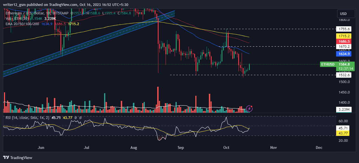Click the EMA 20/50/100/200 indicator legend

click(x=23, y=24)
